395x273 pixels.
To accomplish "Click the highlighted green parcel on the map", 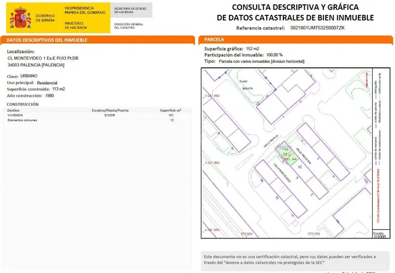I will [286, 155].
